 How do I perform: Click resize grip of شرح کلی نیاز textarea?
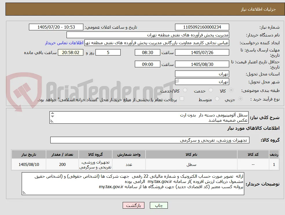click(x=52, y=121)
